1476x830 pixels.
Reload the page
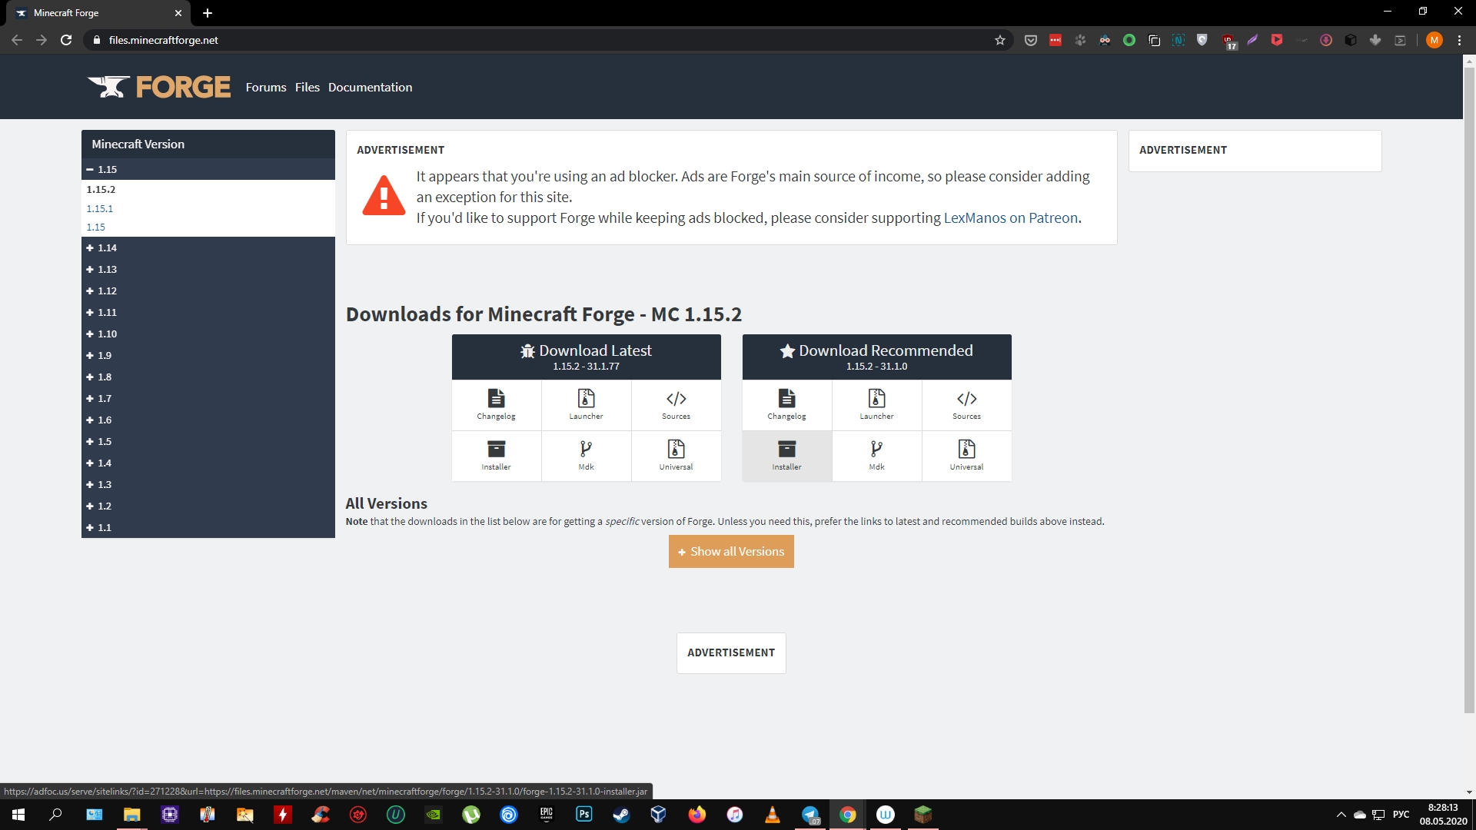[x=66, y=40]
